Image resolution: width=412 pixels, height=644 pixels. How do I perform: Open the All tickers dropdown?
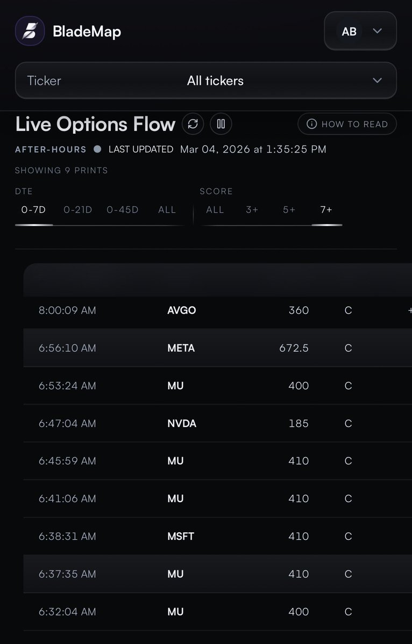tap(215, 81)
